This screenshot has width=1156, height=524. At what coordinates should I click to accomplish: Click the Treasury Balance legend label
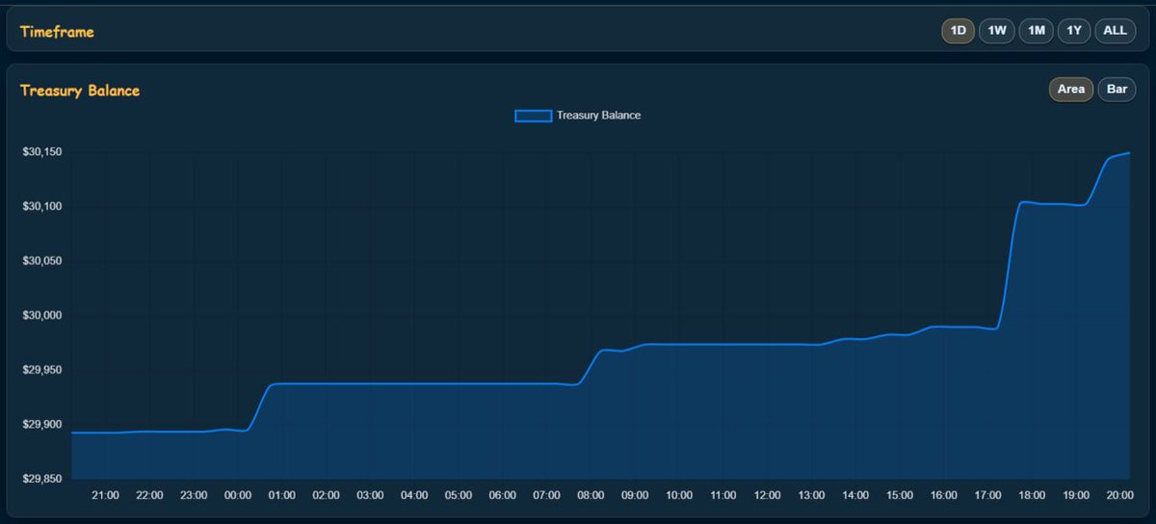(x=598, y=116)
